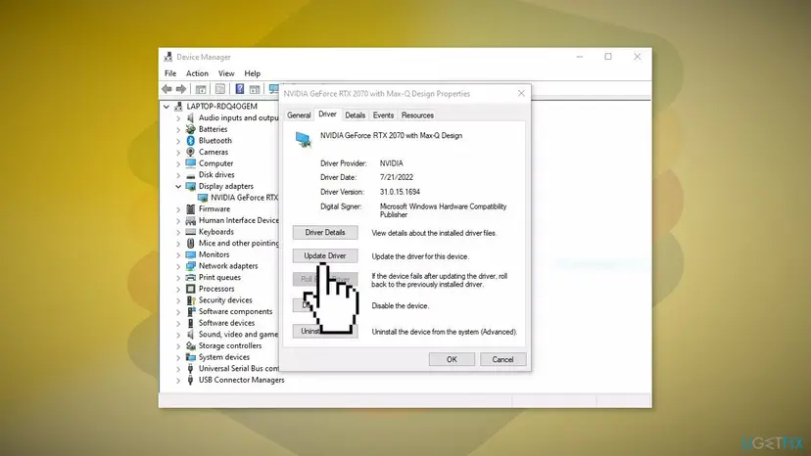811x456 pixels.
Task: Expand the Software components node
Action: (178, 312)
